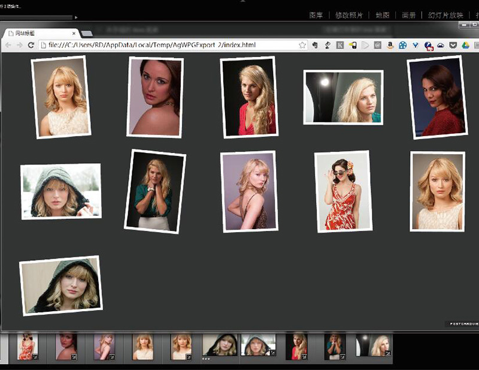
Task: Click the browser reload button
Action: 31,45
